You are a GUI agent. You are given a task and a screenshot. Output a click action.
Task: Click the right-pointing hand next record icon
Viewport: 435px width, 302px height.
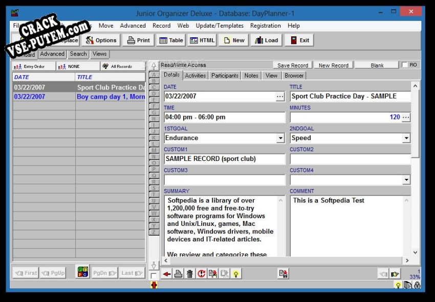click(395, 274)
